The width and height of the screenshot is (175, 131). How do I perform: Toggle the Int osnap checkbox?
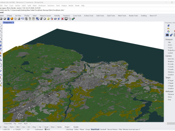(x=27, y=127)
